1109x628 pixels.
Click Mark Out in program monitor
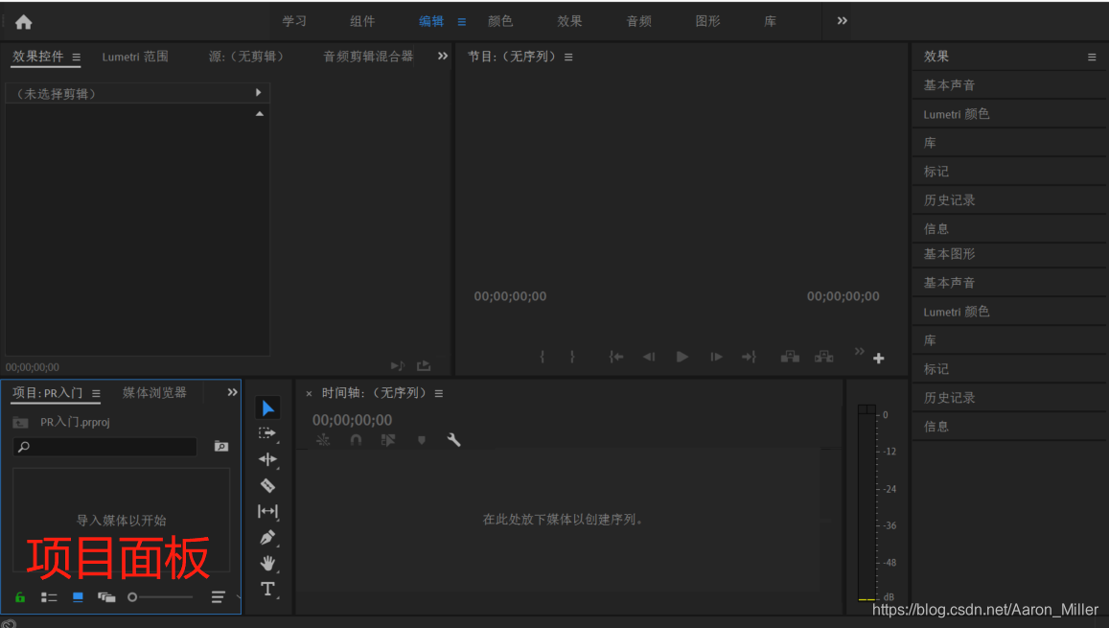click(572, 357)
